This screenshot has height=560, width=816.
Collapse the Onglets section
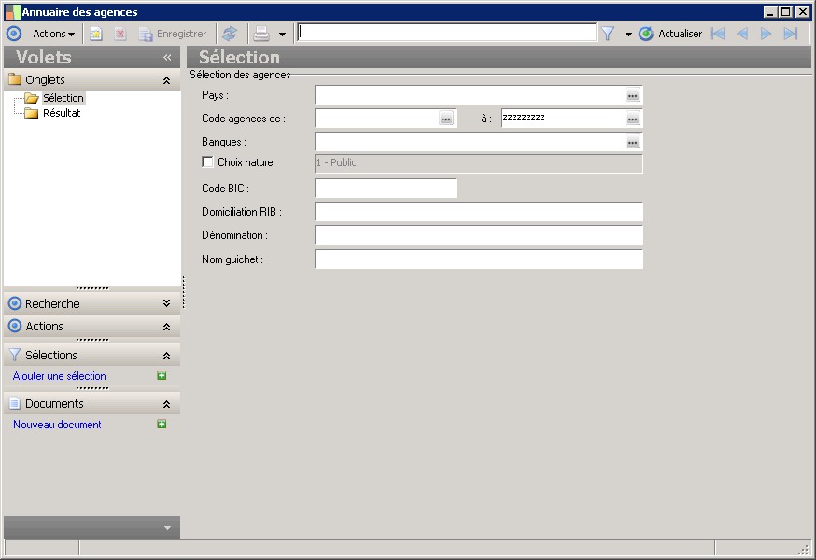point(166,80)
